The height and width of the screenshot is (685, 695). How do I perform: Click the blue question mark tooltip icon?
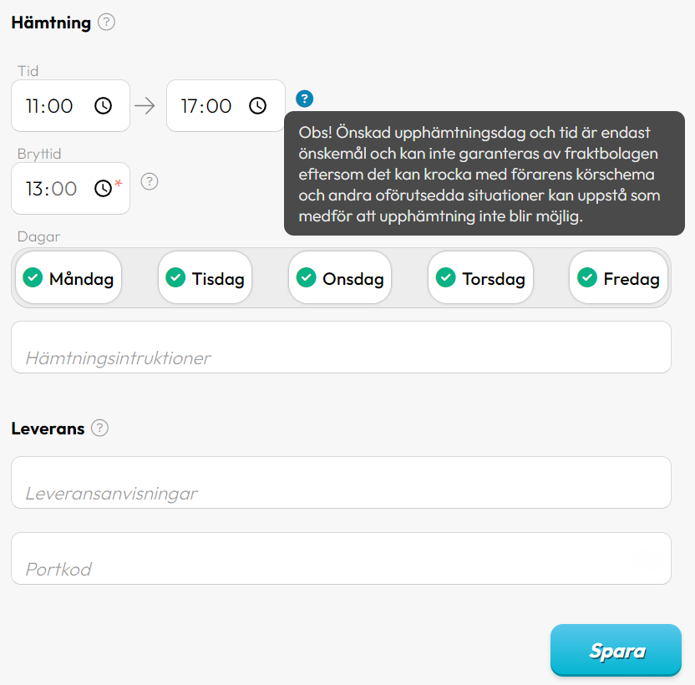(x=305, y=99)
